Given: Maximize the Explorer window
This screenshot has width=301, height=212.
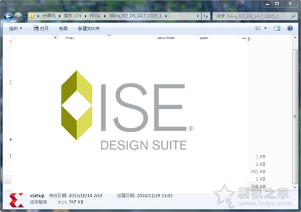Looking at the screenshot, I should 277,4.
